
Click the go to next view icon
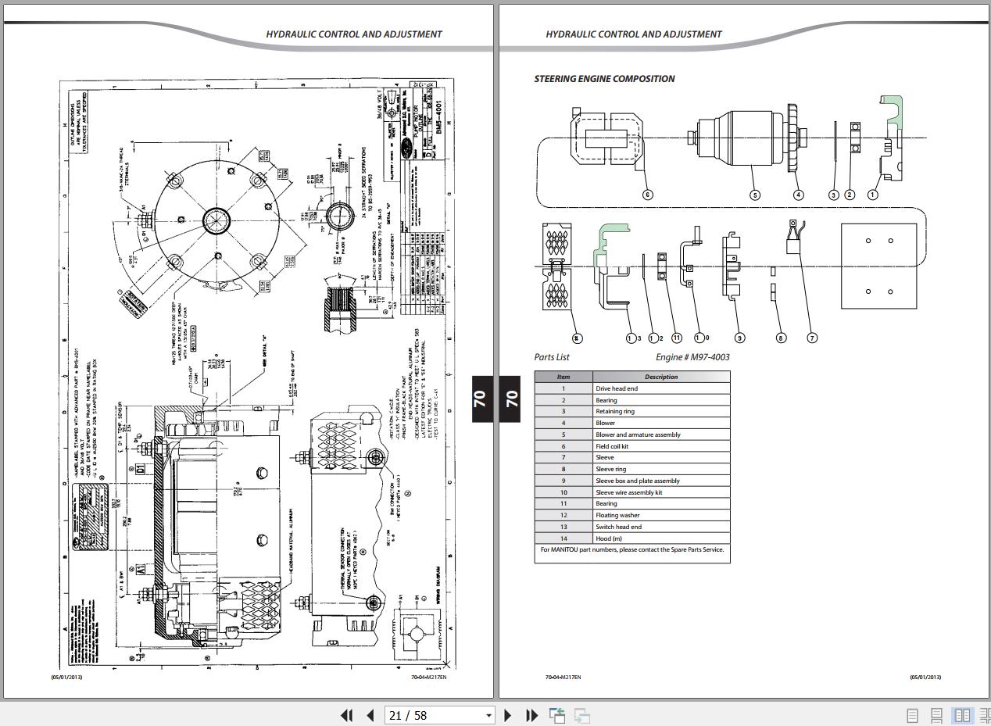pyautogui.click(x=581, y=715)
